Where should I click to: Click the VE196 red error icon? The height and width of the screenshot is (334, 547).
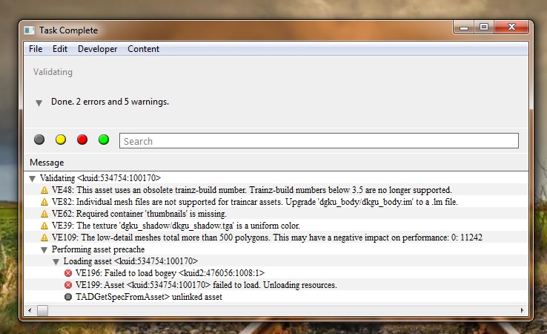click(x=68, y=273)
